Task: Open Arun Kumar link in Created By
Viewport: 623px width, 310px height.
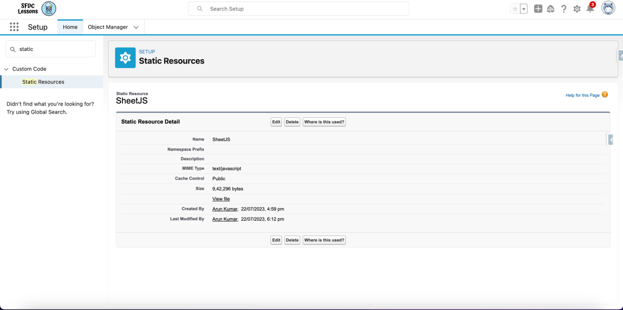Action: pyautogui.click(x=225, y=209)
